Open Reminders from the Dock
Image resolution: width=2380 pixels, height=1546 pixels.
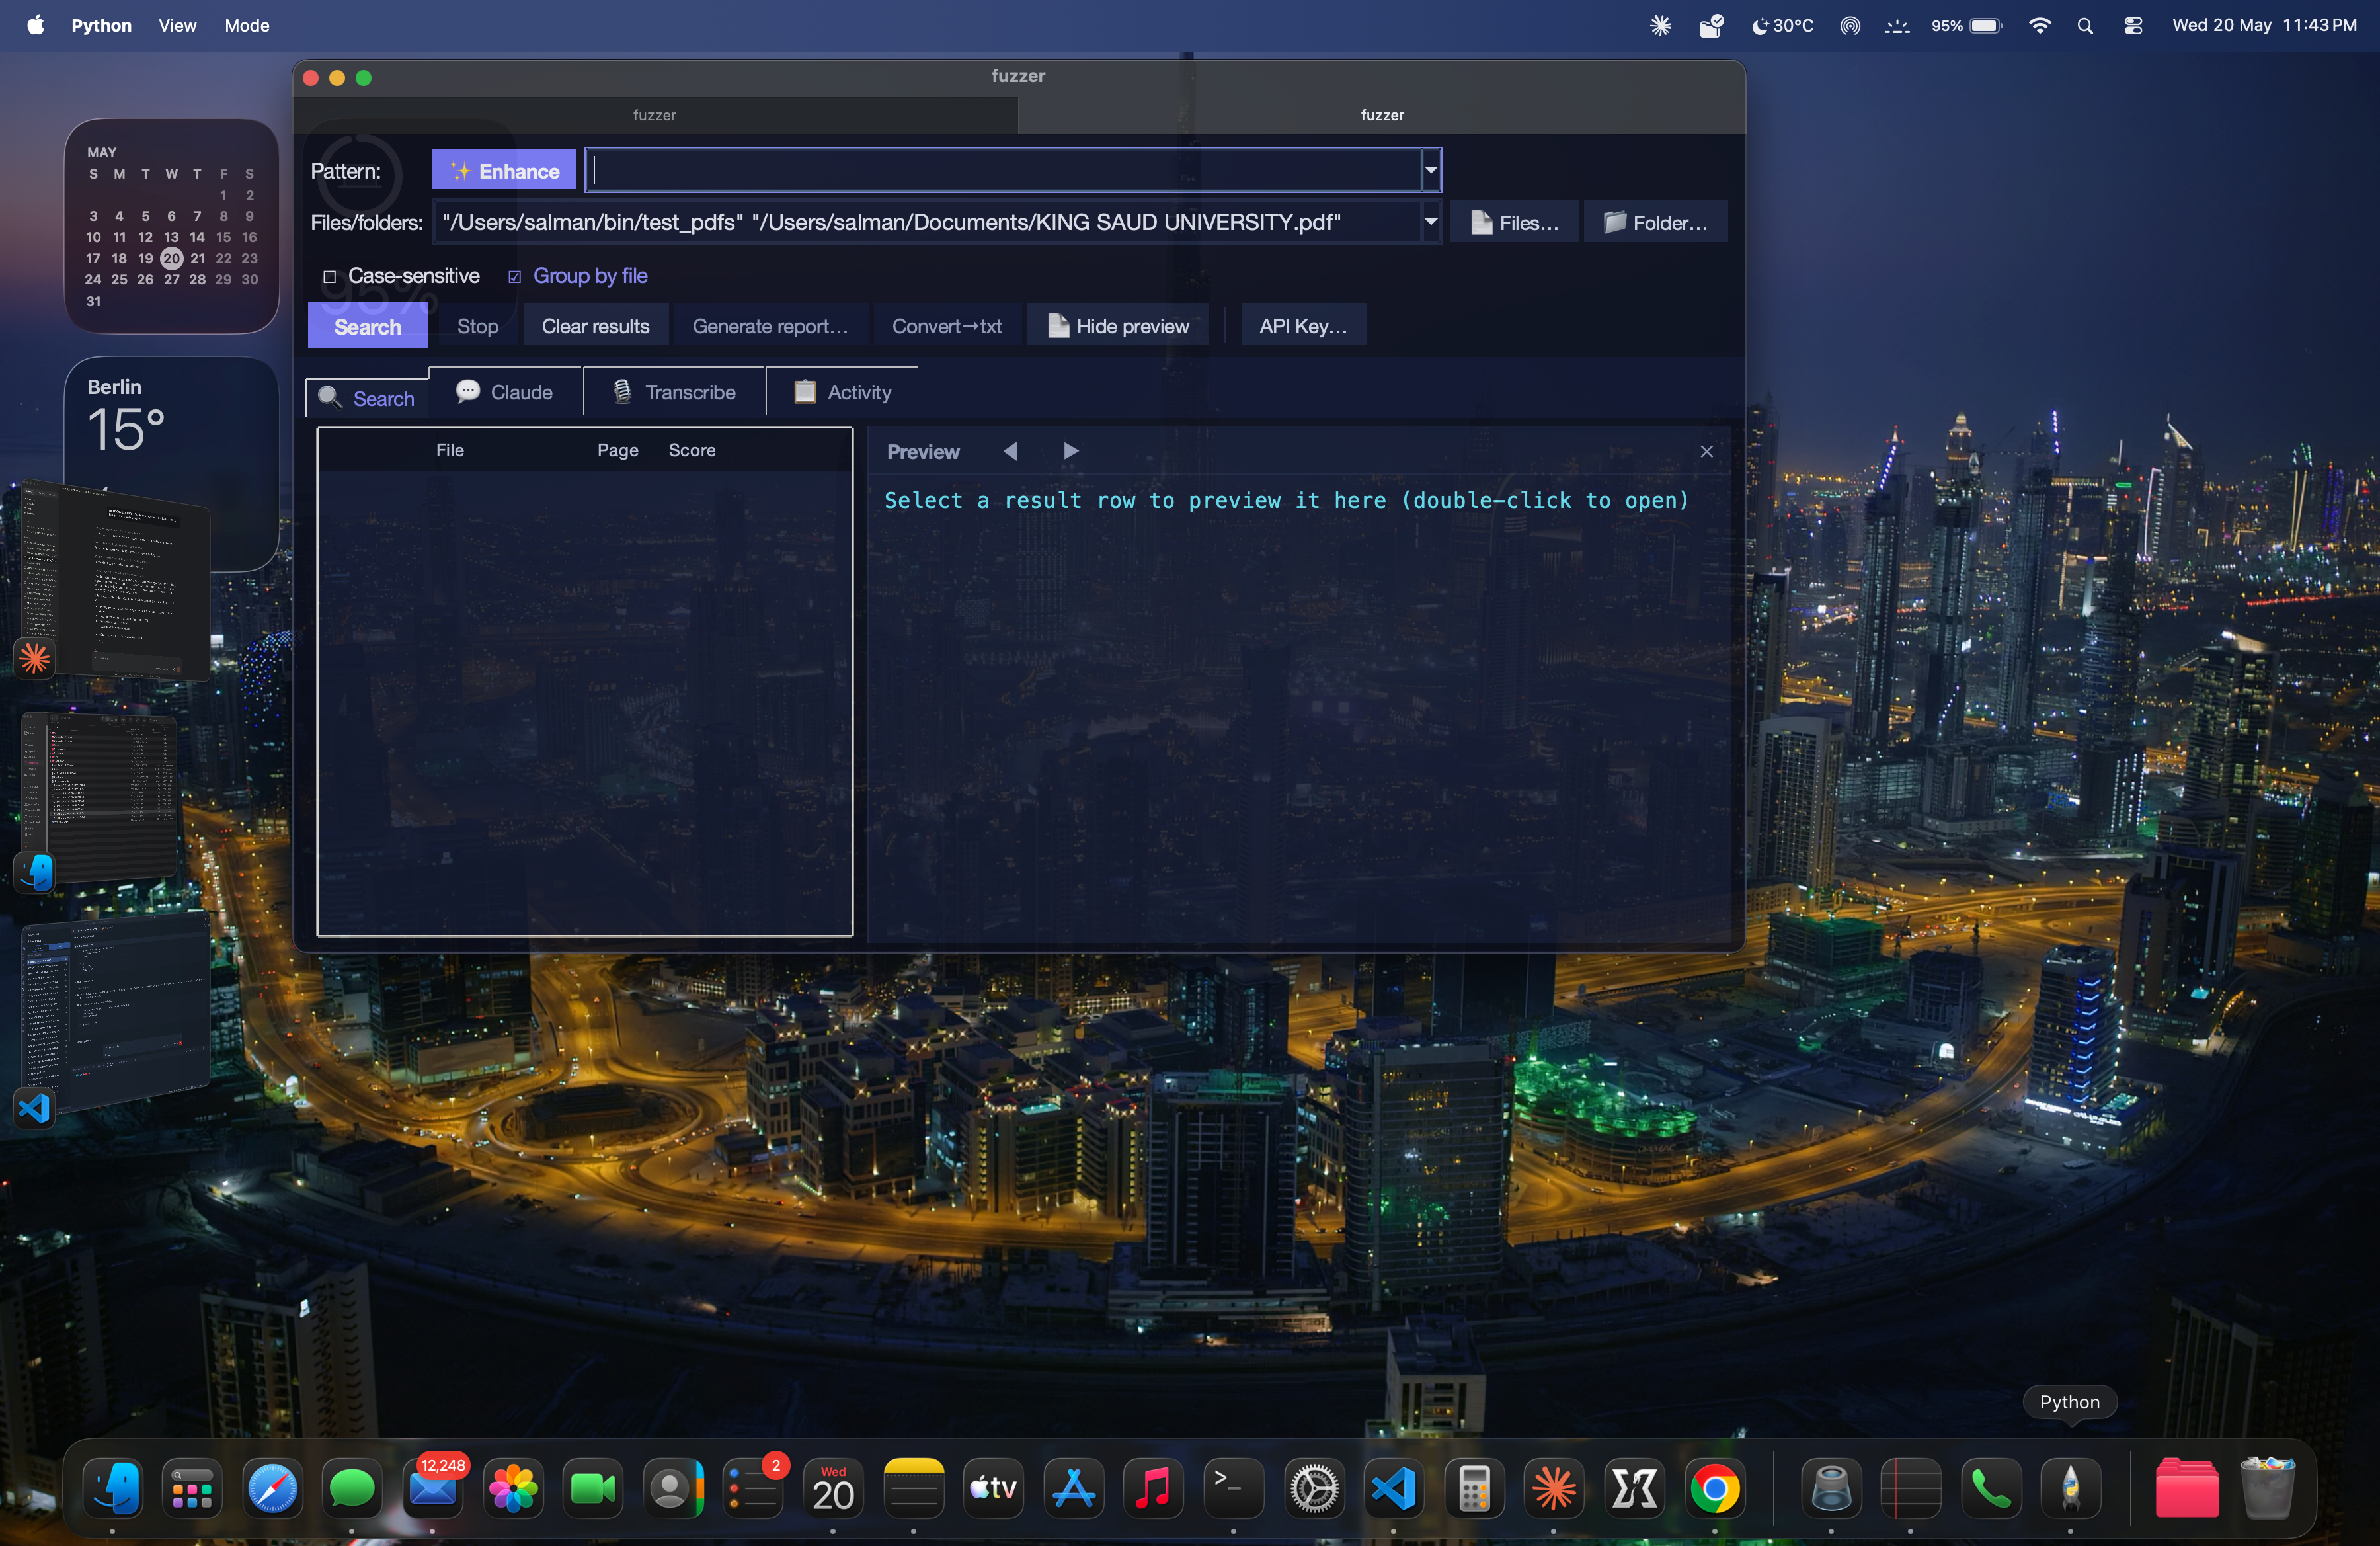(753, 1488)
